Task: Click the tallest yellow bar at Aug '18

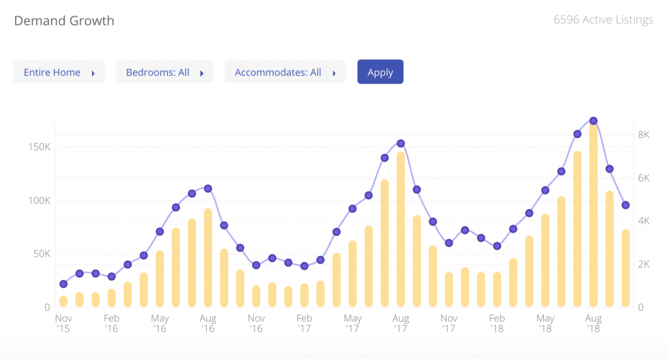Action: (594, 215)
